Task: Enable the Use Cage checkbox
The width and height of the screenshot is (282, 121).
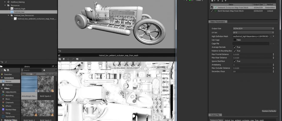Action: pos(235,40)
